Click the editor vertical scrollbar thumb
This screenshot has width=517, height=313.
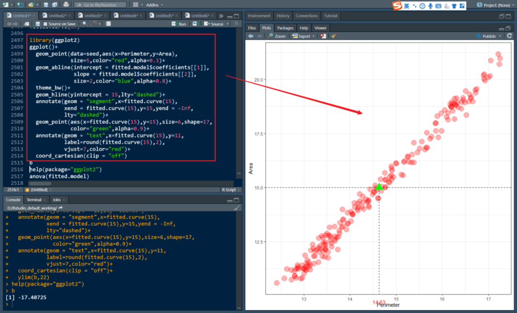pyautogui.click(x=239, y=173)
